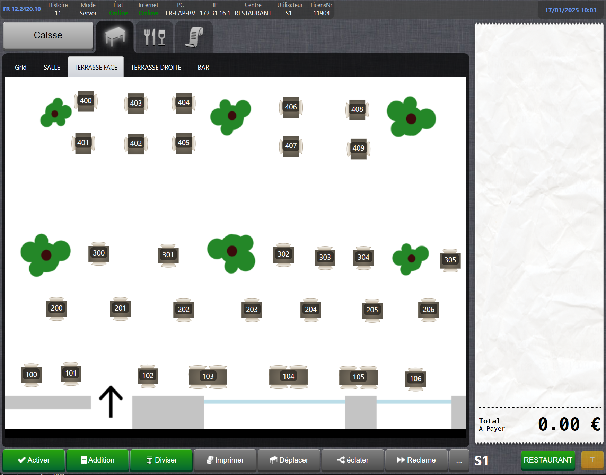
Task: Expand more actions with the ... button
Action: 459,460
